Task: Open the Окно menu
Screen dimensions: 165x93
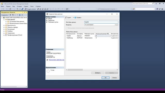Action: coord(32,6)
